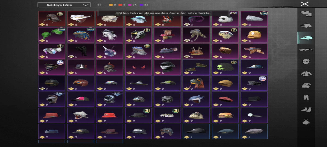This screenshot has width=327, height=147.
Task: Select the brown hair item with badge 10
Action: pyautogui.click(x=52, y=19)
